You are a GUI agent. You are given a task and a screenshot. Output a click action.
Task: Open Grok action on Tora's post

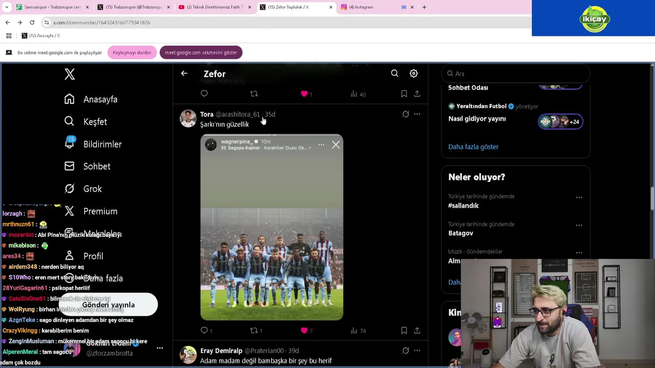point(405,114)
